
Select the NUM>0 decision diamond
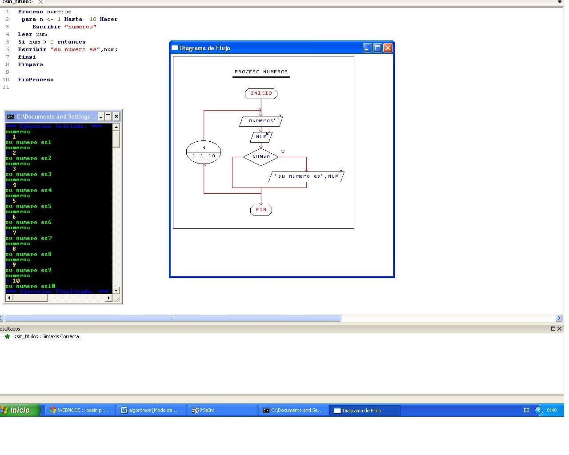261,156
